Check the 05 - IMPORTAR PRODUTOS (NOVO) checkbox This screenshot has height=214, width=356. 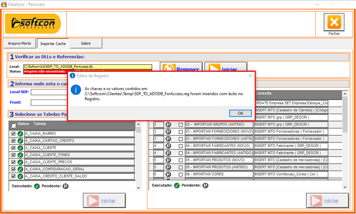click(x=181, y=160)
